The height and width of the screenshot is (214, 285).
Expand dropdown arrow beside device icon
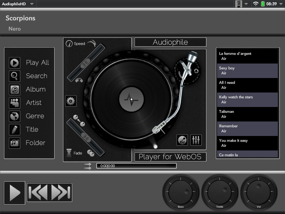pos(246,4)
